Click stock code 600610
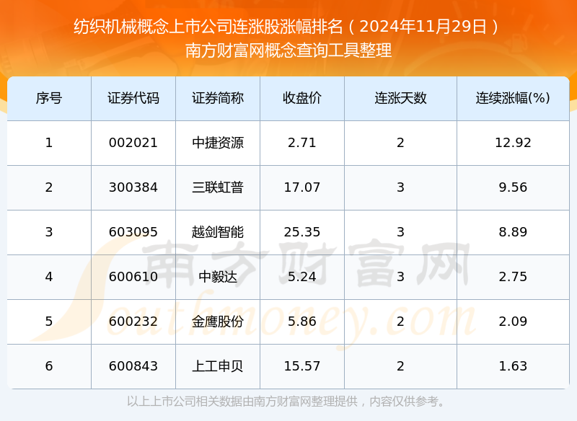577x421 pixels. pyautogui.click(x=133, y=277)
